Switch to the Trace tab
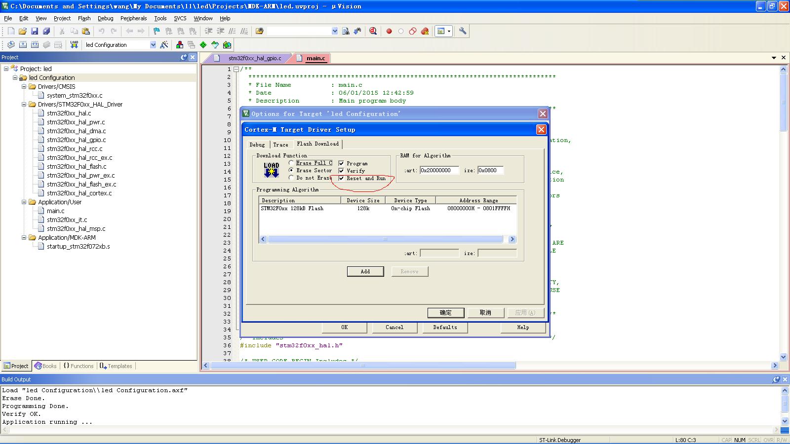Image resolution: width=790 pixels, height=444 pixels. pyautogui.click(x=280, y=145)
